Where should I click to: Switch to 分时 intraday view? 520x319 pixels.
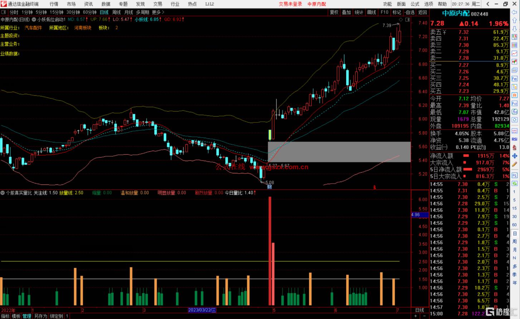(14, 12)
